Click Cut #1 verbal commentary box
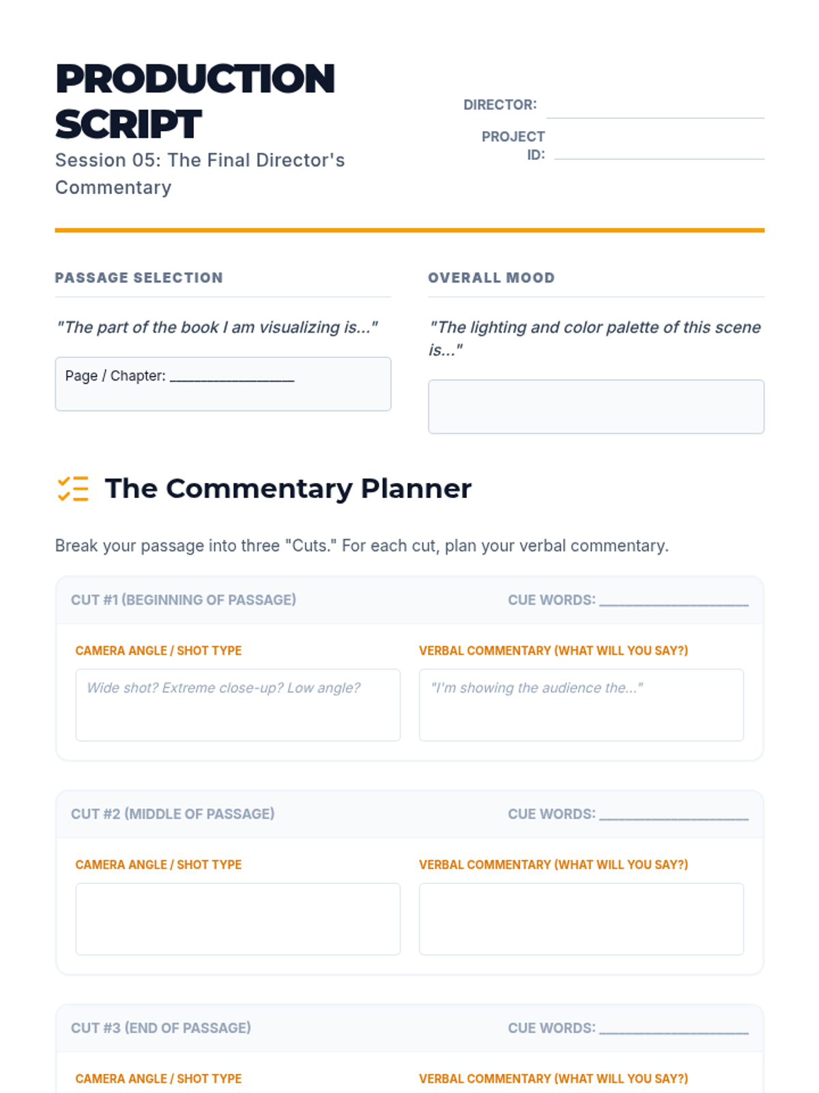The image size is (819, 1093). pos(581,705)
